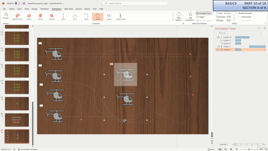Expand the animation gallery More arrow
268x151 pixels.
coord(173,20)
